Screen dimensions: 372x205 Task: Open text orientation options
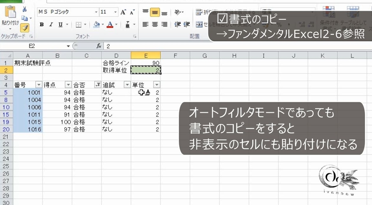(x=179, y=12)
